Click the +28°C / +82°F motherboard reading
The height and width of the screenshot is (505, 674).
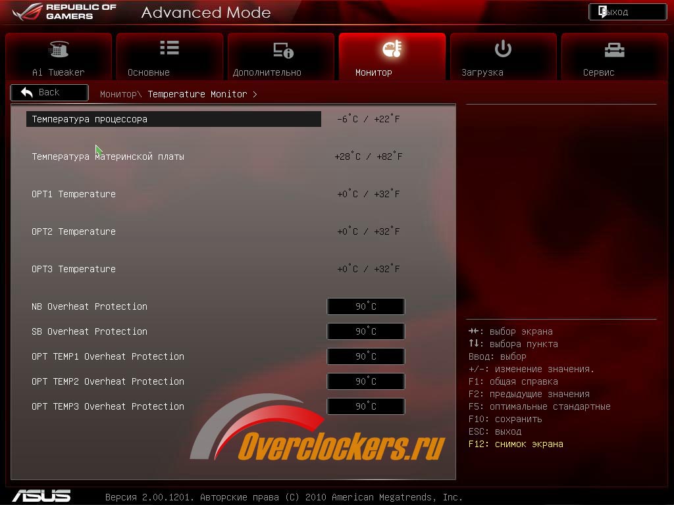(x=369, y=156)
